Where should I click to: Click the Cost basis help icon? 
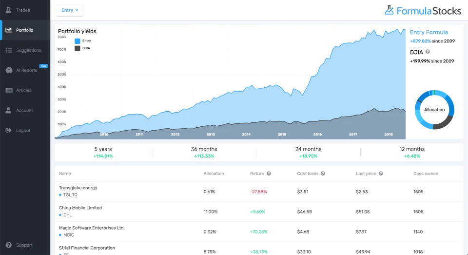(x=323, y=174)
